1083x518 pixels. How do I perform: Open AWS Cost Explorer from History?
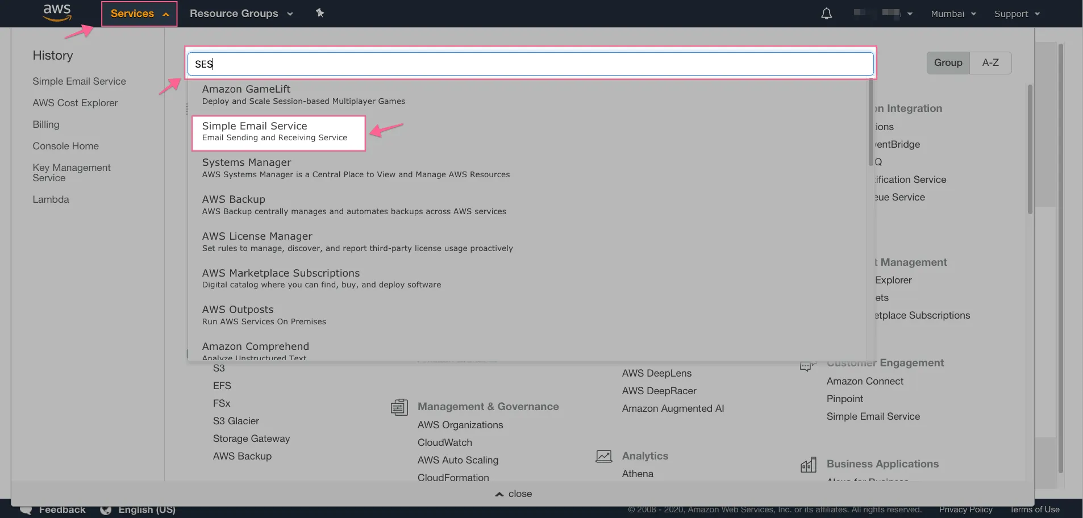pos(75,103)
